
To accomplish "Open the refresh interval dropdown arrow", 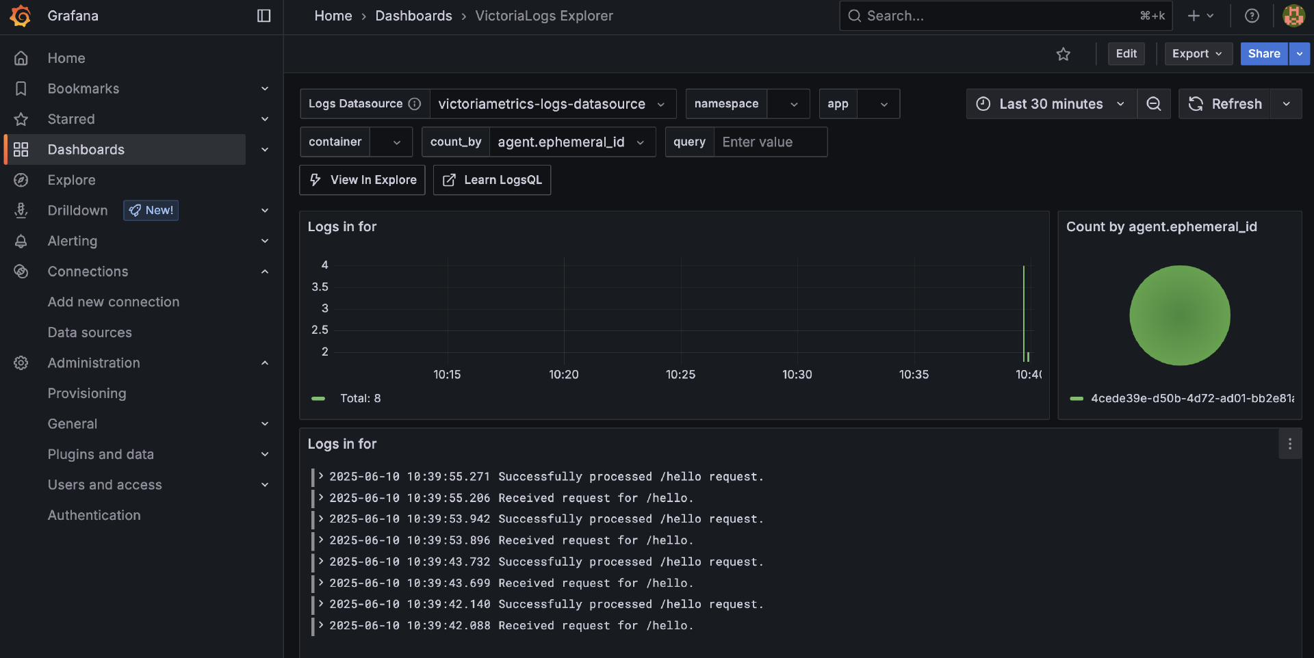I will (x=1286, y=104).
